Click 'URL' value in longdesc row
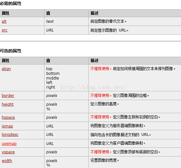The height and width of the screenshot is (168, 181). 50,135
